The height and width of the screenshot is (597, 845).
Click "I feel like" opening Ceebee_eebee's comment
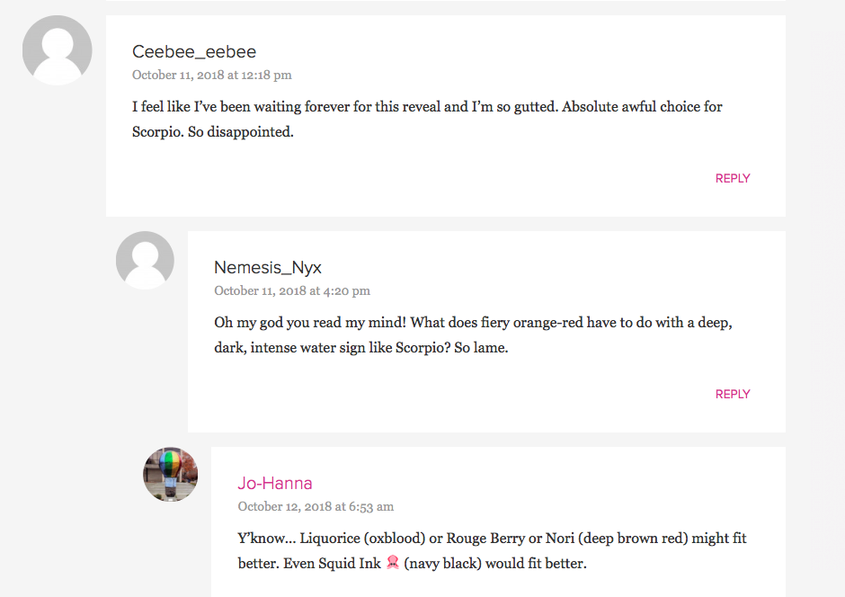[x=163, y=106]
